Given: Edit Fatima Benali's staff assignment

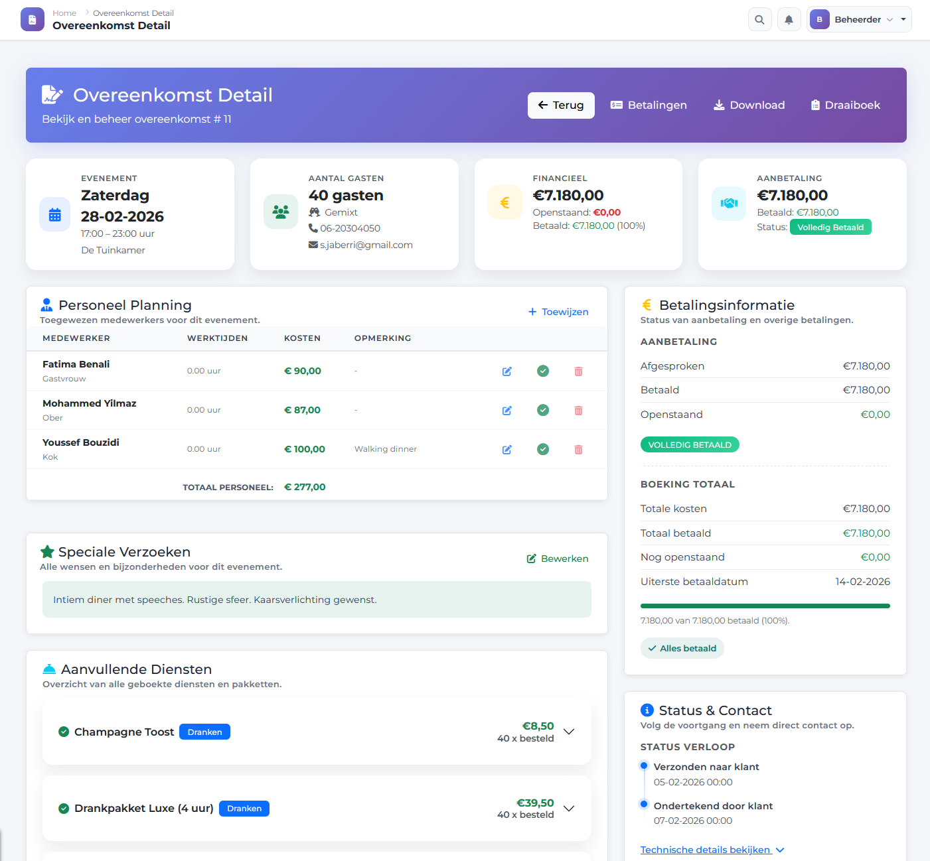Looking at the screenshot, I should [x=506, y=371].
